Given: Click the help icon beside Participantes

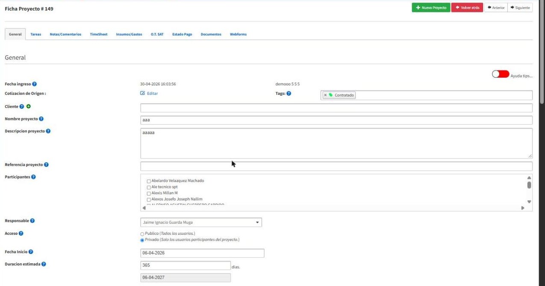Looking at the screenshot, I should point(33,177).
